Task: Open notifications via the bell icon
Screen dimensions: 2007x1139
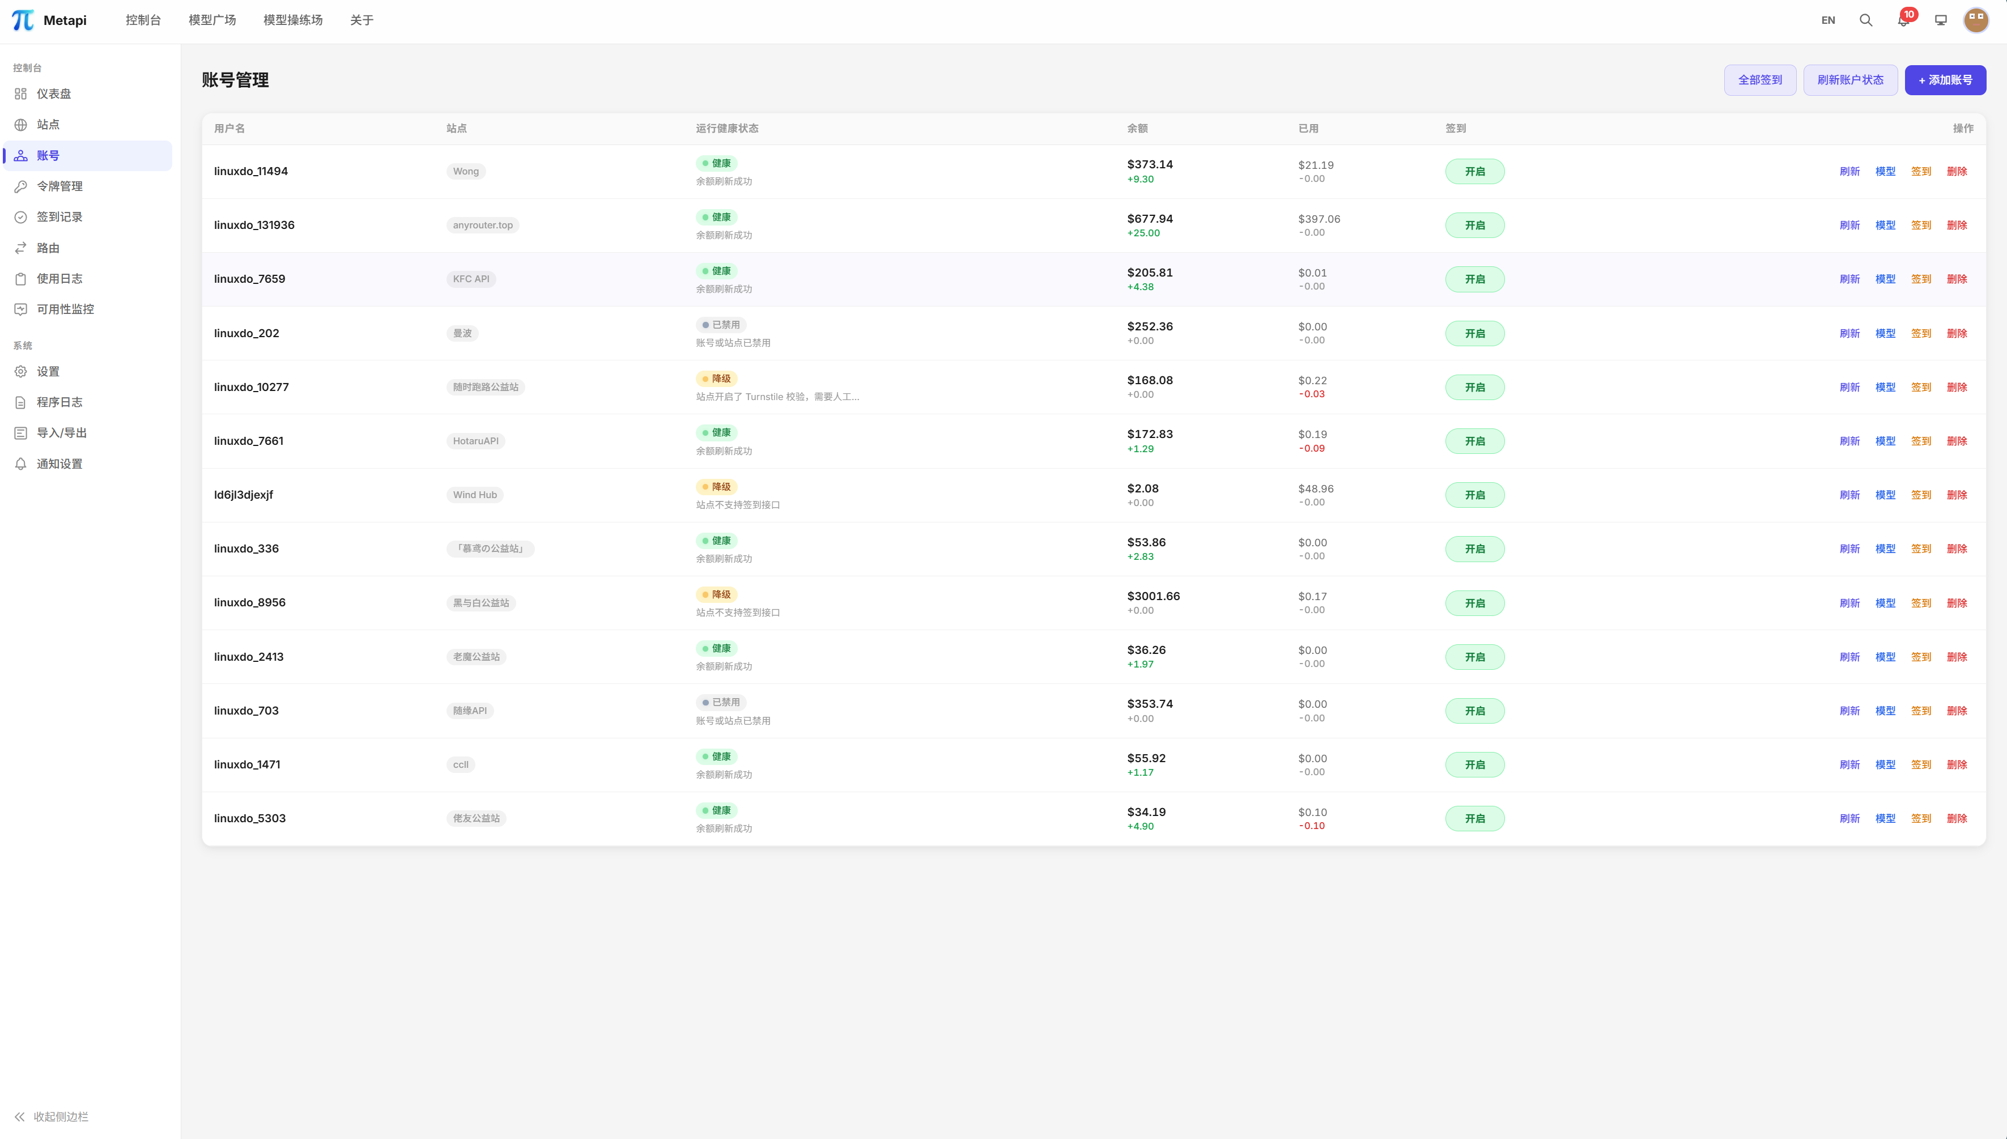Action: click(x=1903, y=20)
